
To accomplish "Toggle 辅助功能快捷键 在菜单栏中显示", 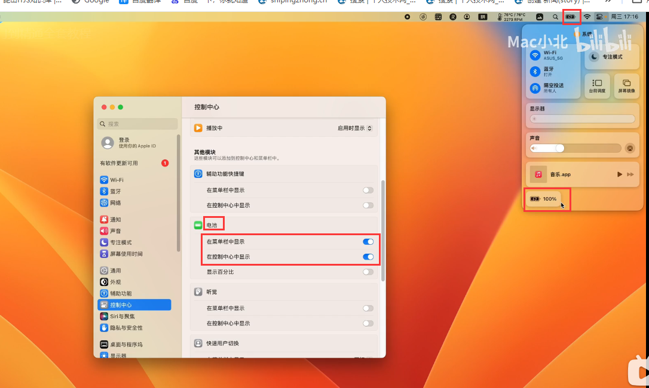I will pyautogui.click(x=368, y=190).
